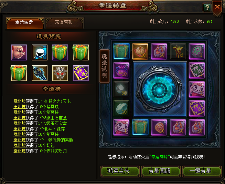Click the bronze bell x5 wheel slot
This screenshot has width=225, height=184.
tap(178, 51)
